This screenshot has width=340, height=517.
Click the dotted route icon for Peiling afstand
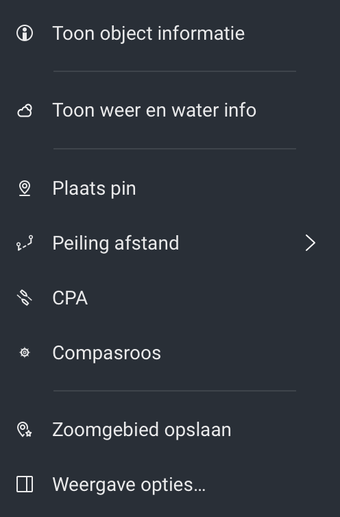pos(25,243)
